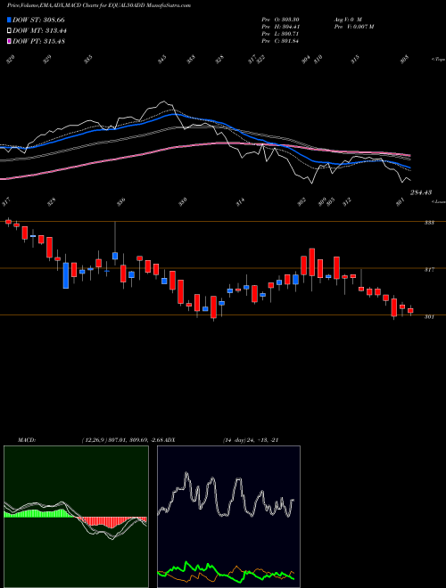Click the 314 low value label
The height and width of the screenshot is (588, 446).
coord(241,201)
